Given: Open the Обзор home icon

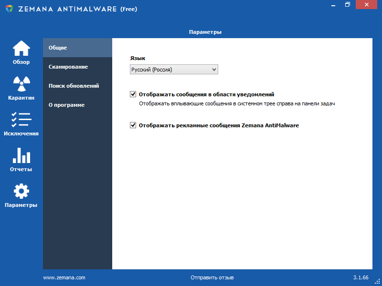Looking at the screenshot, I should click(21, 48).
